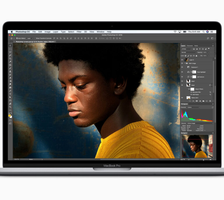
Task: Open the histogram Channel dropdown
Action: (193, 107)
